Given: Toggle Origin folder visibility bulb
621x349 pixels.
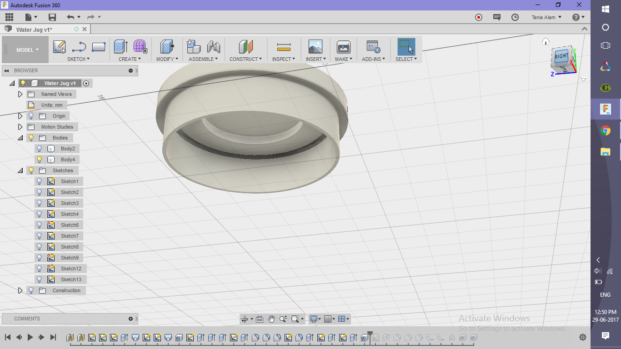Looking at the screenshot, I should pyautogui.click(x=31, y=116).
